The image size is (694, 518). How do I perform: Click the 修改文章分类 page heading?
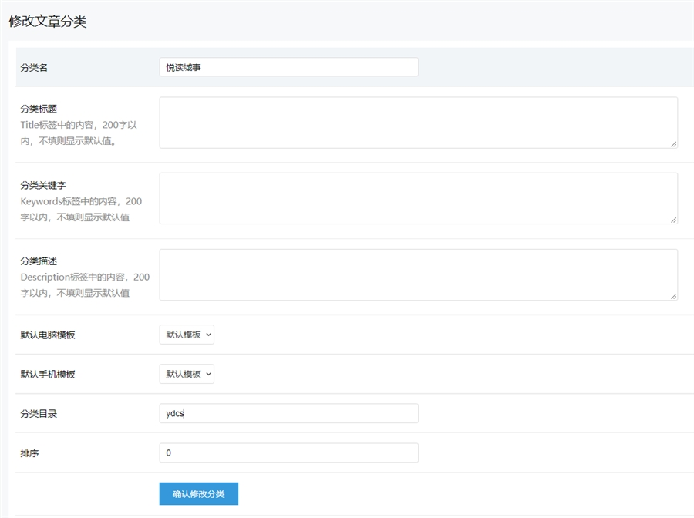48,22
